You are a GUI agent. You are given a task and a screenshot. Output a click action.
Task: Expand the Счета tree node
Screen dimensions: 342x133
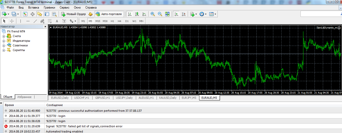pos(4,36)
